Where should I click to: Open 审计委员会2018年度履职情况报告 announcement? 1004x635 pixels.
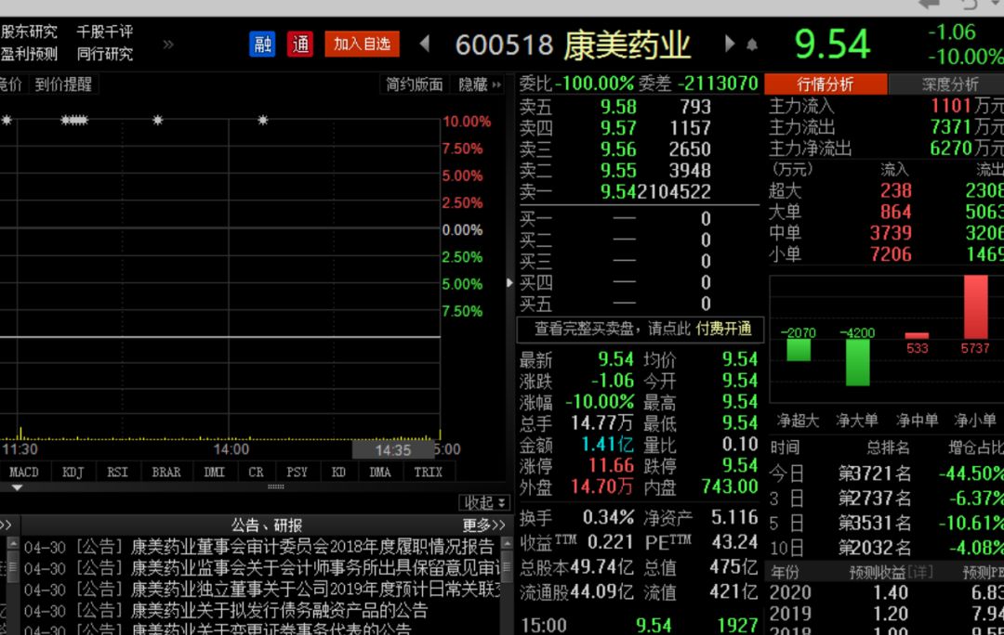pyautogui.click(x=311, y=547)
